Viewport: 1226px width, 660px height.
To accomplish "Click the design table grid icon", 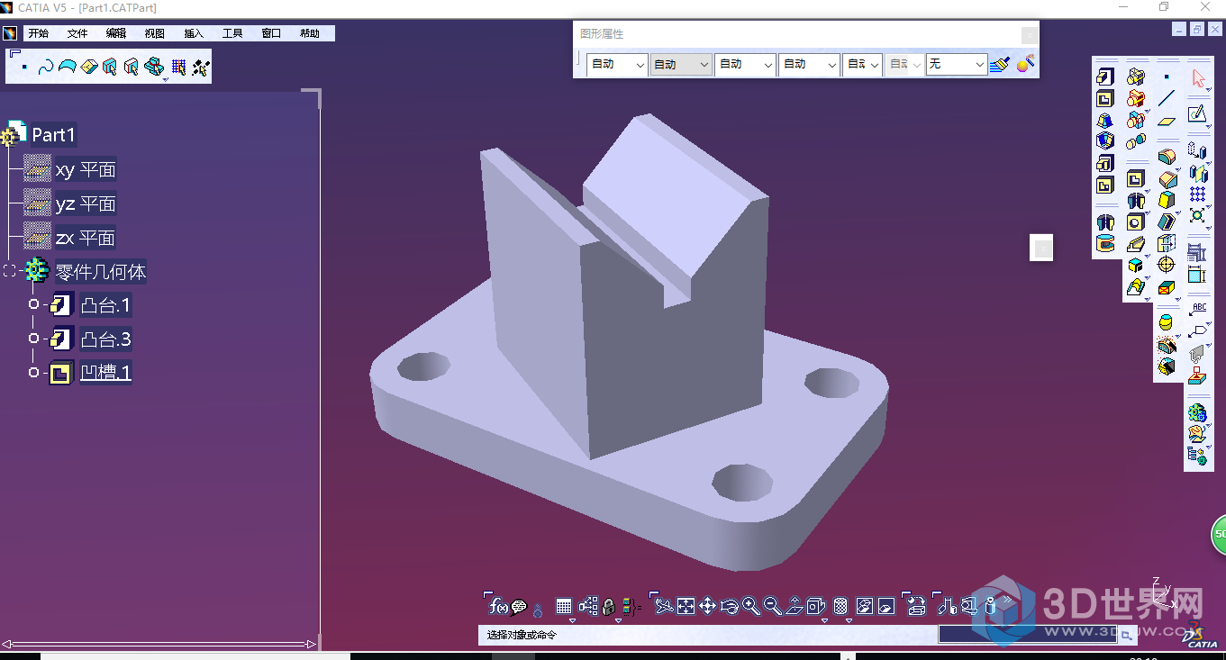I will [x=564, y=607].
